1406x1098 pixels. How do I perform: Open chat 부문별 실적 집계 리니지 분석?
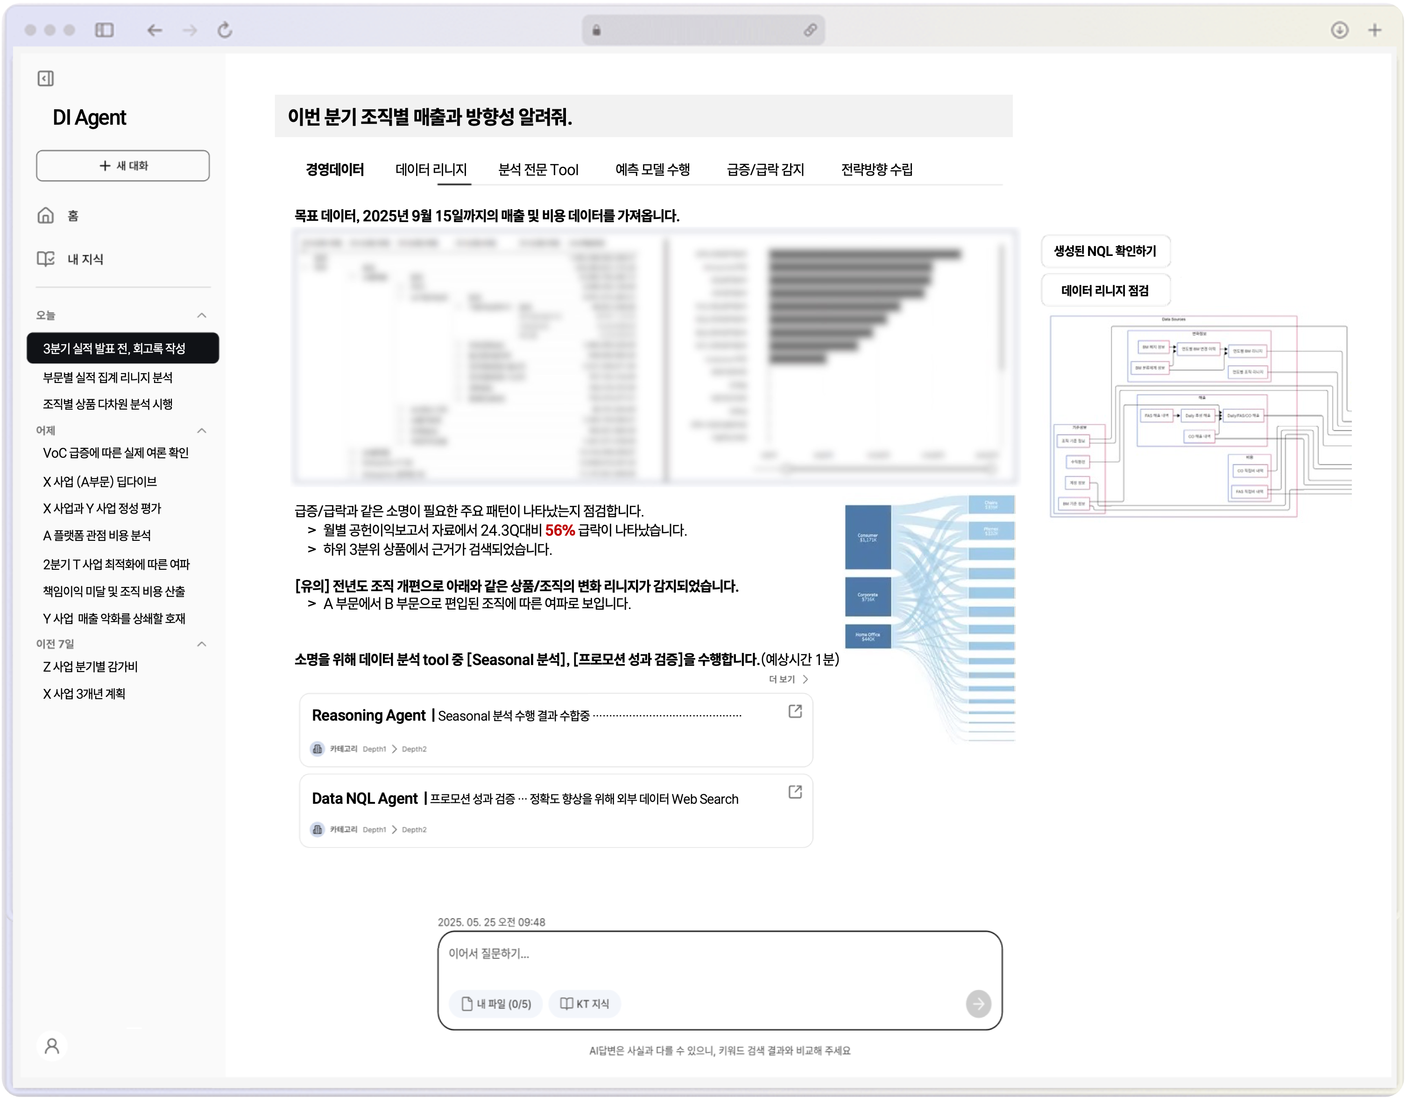click(x=107, y=377)
